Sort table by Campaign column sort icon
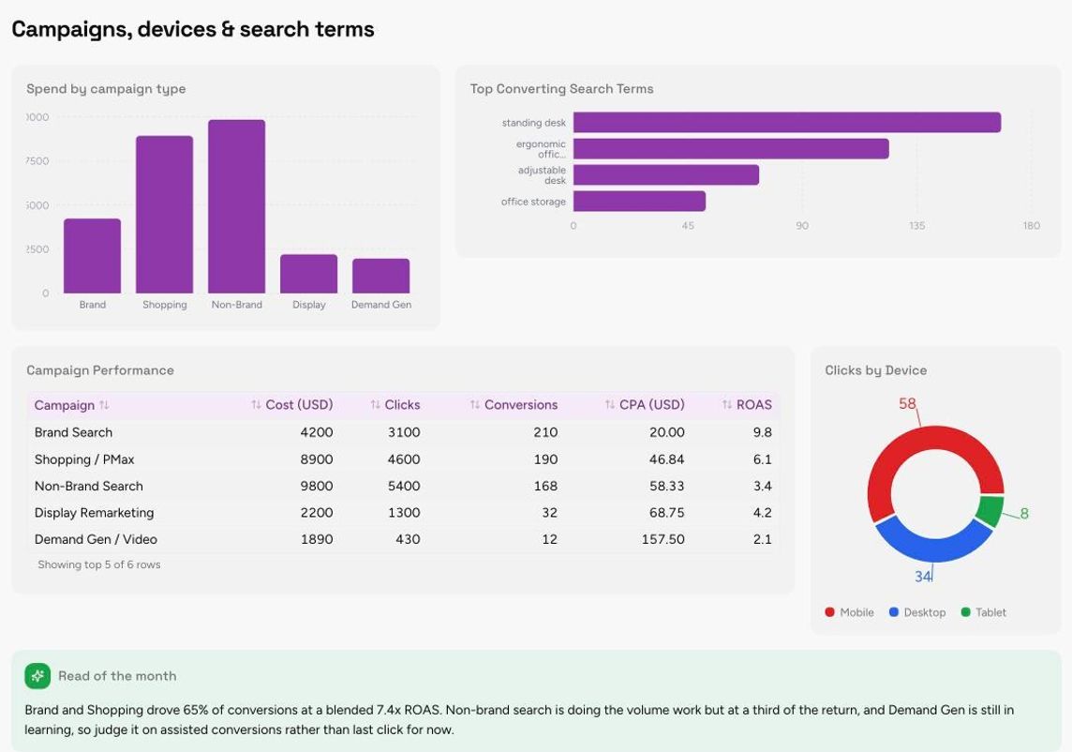 (104, 405)
